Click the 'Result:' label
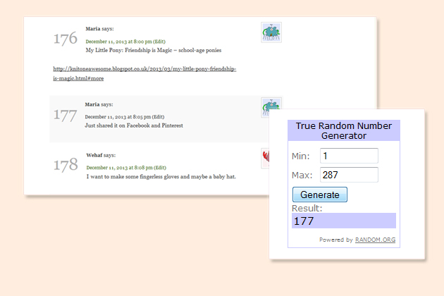The image size is (444, 296). pos(307,208)
